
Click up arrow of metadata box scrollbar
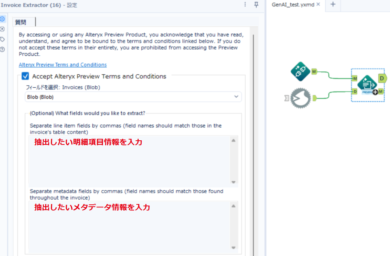click(233, 206)
